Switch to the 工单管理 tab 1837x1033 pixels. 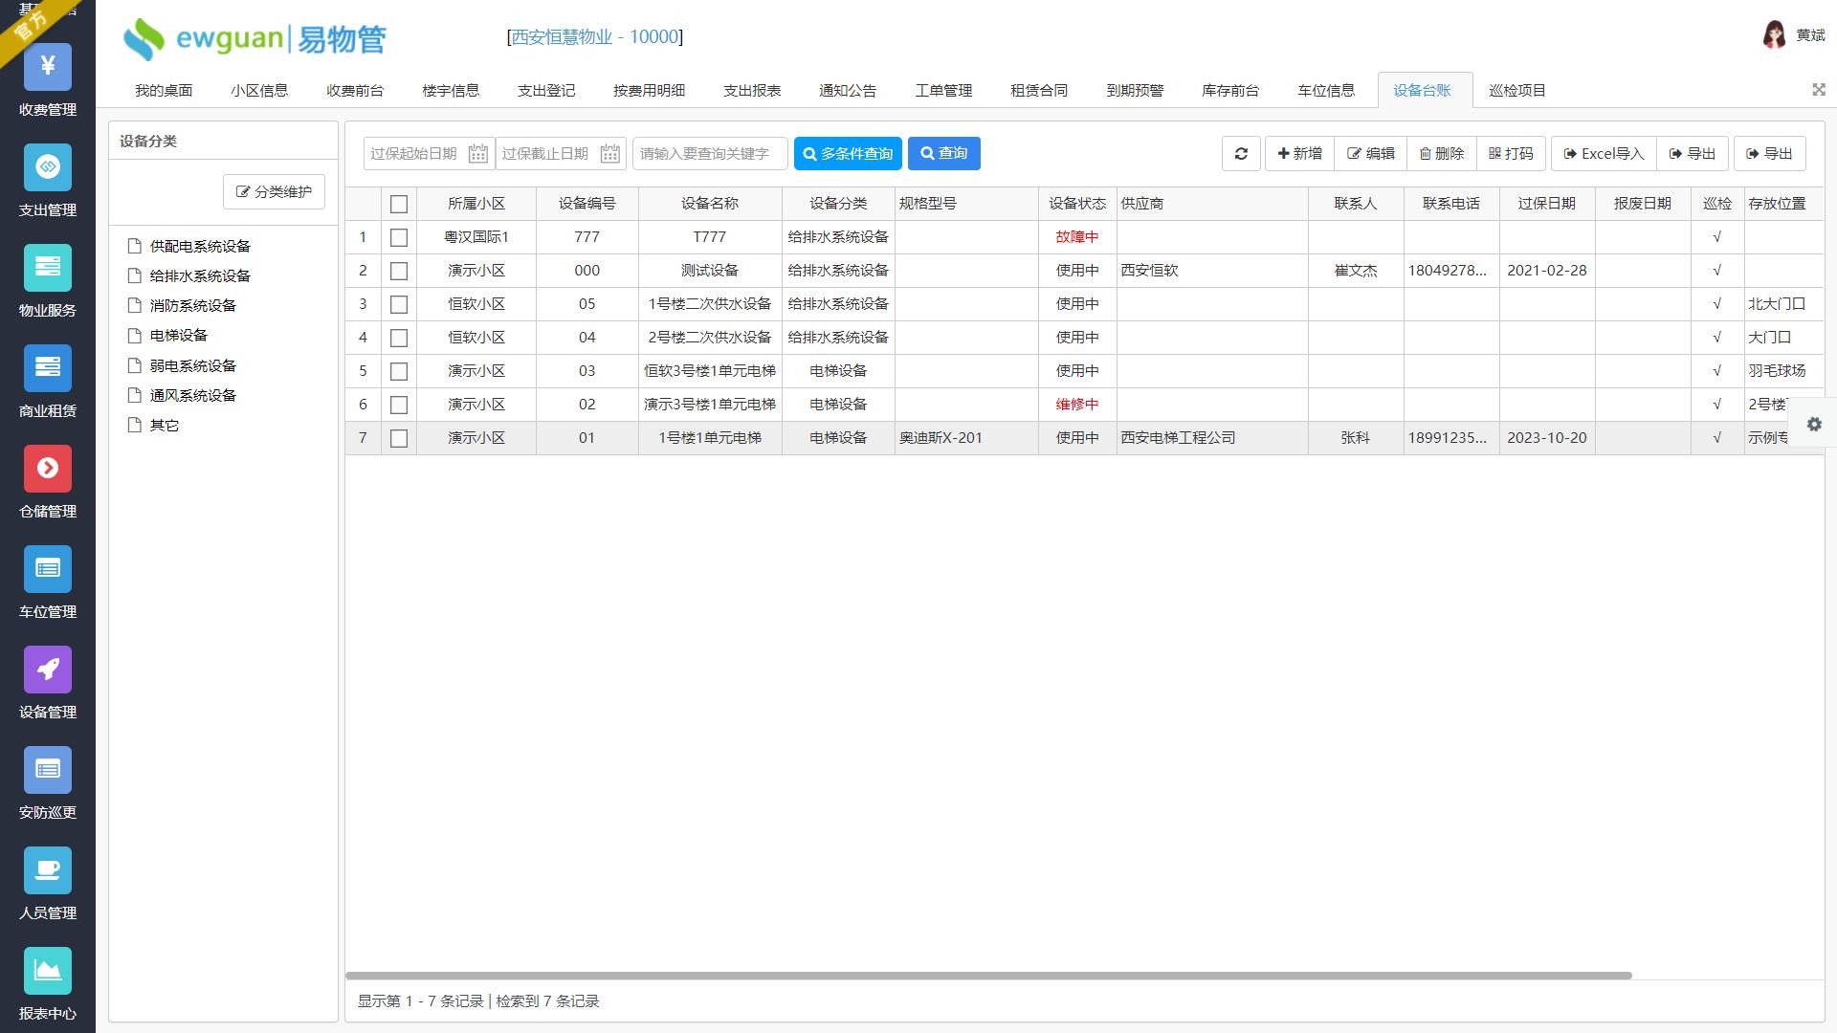pos(942,91)
